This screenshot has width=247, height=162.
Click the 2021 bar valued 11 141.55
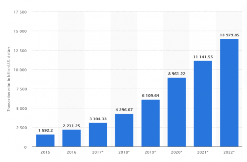pyautogui.click(x=203, y=104)
